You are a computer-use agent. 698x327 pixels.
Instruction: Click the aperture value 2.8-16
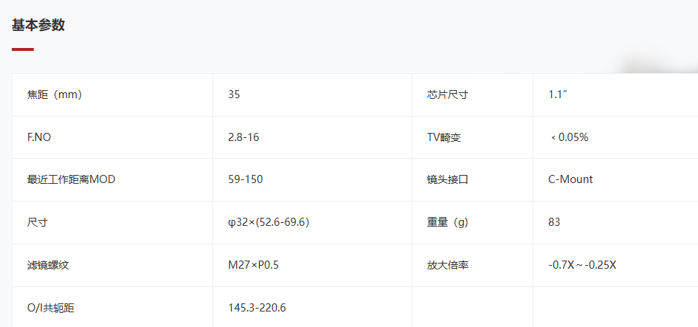243,137
